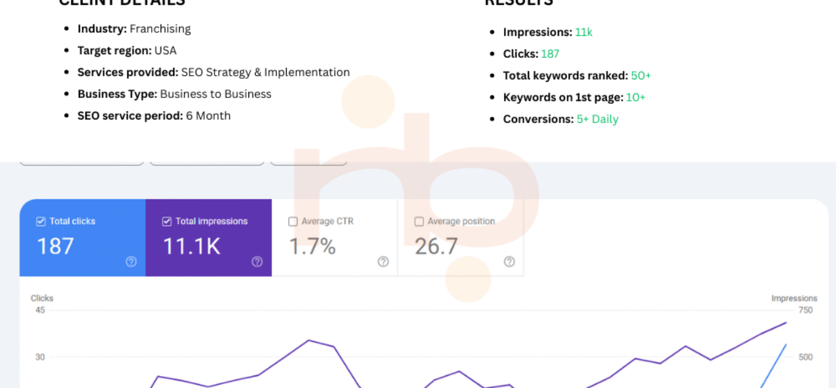Screen dimensions: 836x388
Task: Select the 187 total clicks value
Action: coord(56,247)
